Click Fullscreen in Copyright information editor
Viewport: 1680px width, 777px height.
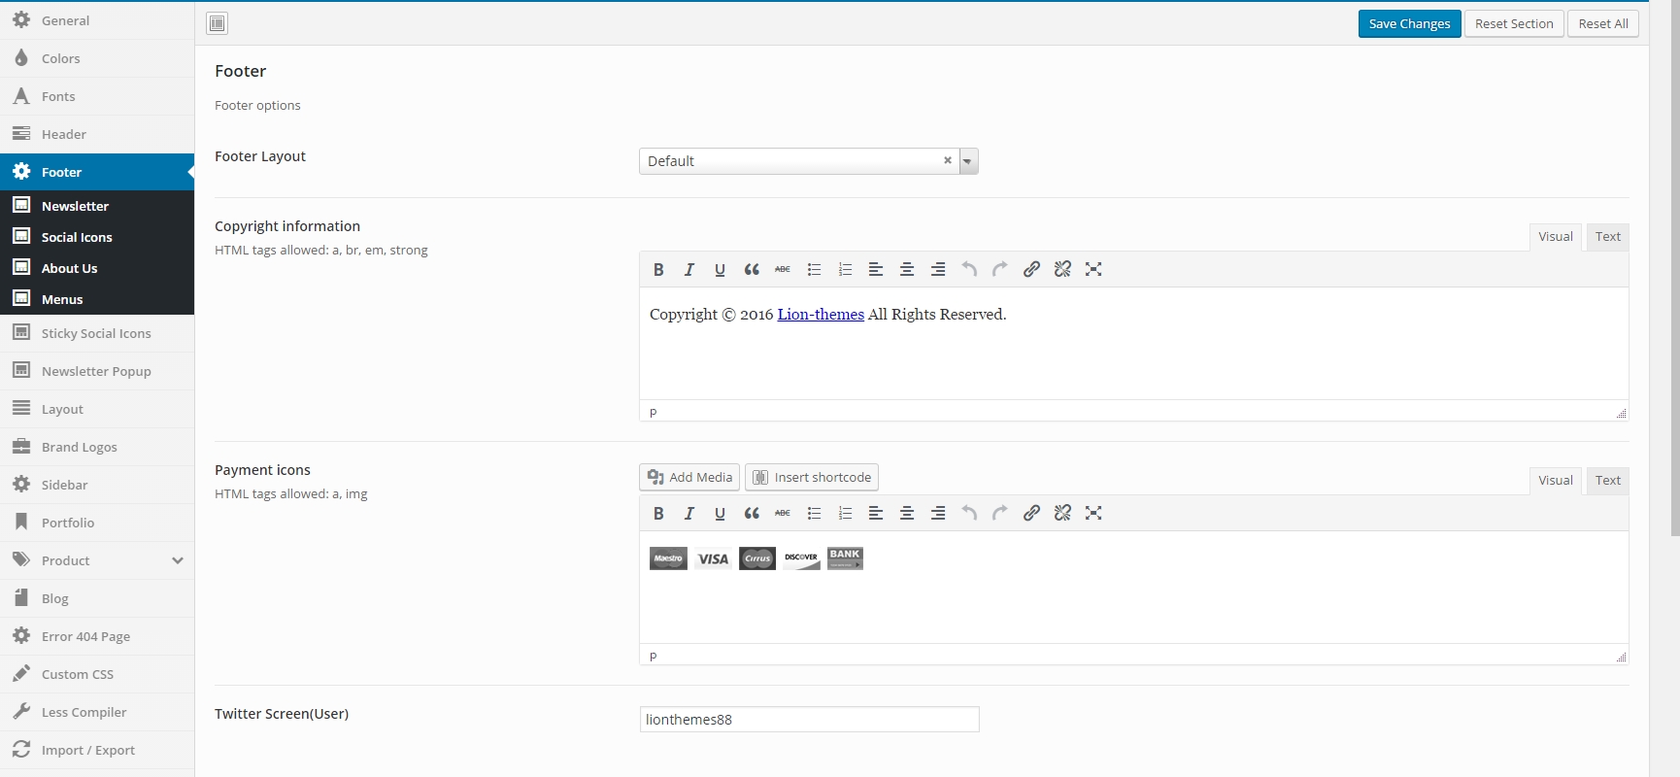tap(1093, 269)
